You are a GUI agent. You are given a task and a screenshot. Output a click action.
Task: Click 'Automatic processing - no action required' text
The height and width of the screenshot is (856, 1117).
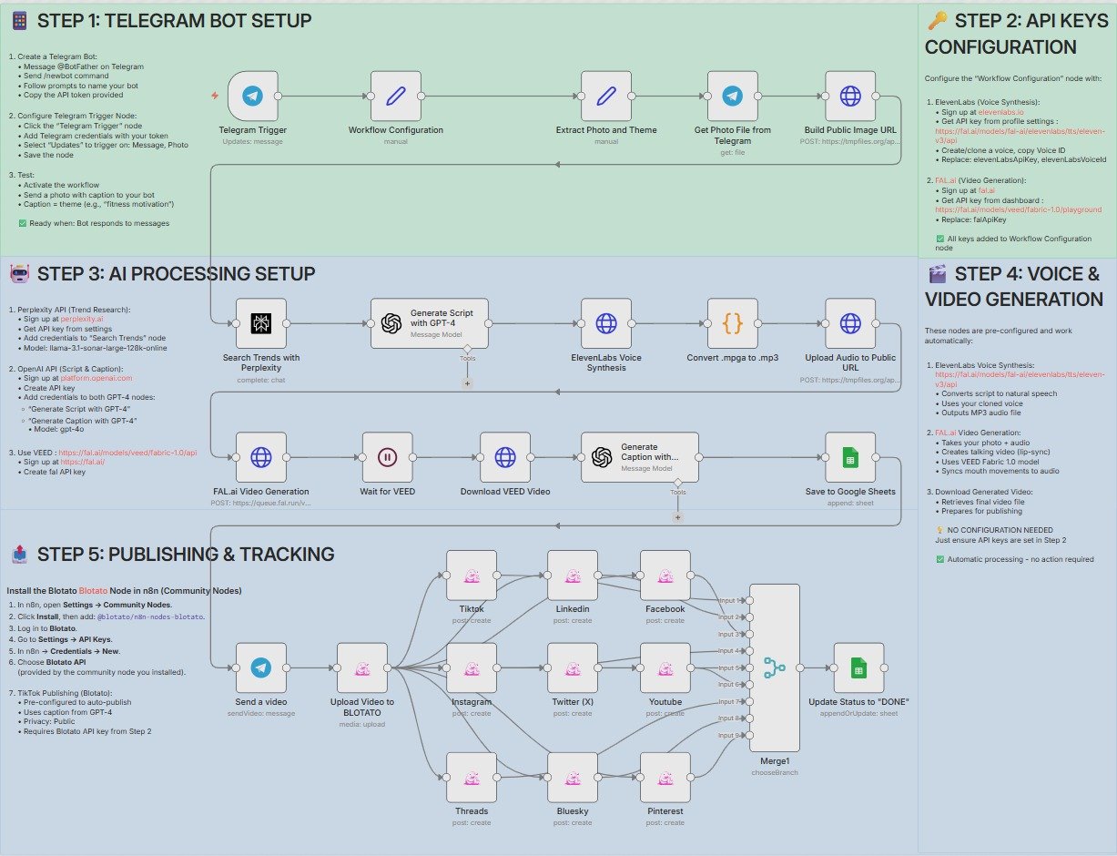[1021, 559]
